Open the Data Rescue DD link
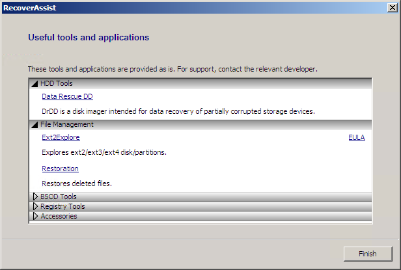The image size is (401, 270). (67, 96)
